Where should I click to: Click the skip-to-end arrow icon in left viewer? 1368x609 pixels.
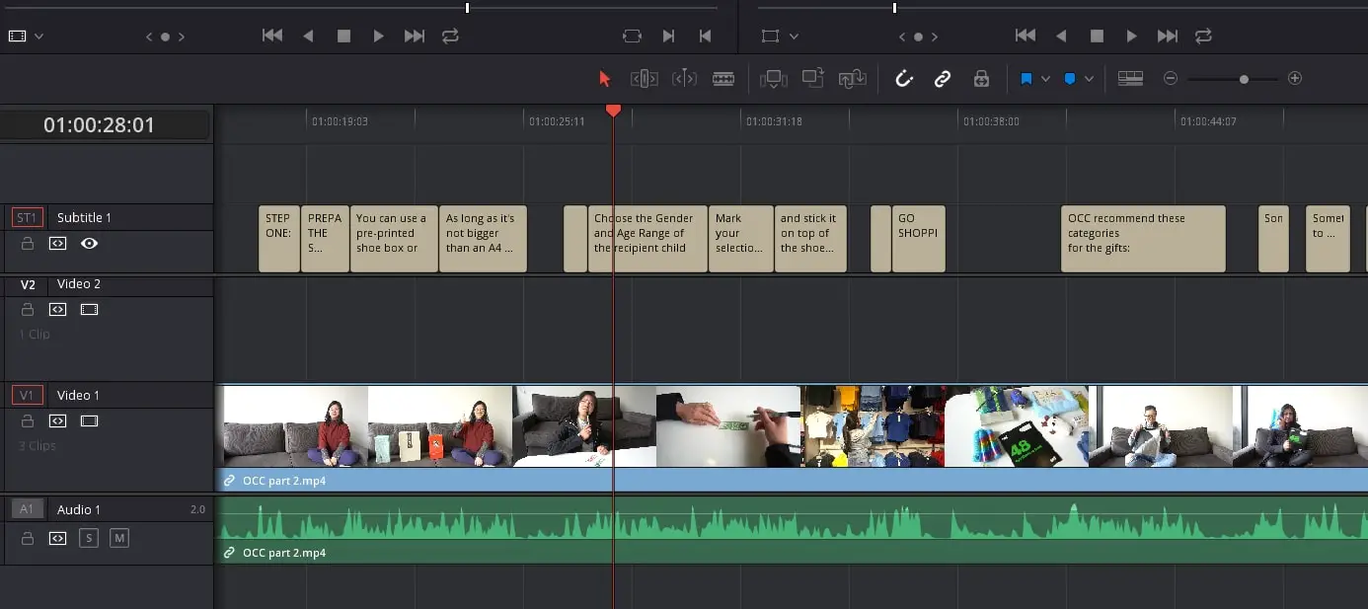coord(668,36)
